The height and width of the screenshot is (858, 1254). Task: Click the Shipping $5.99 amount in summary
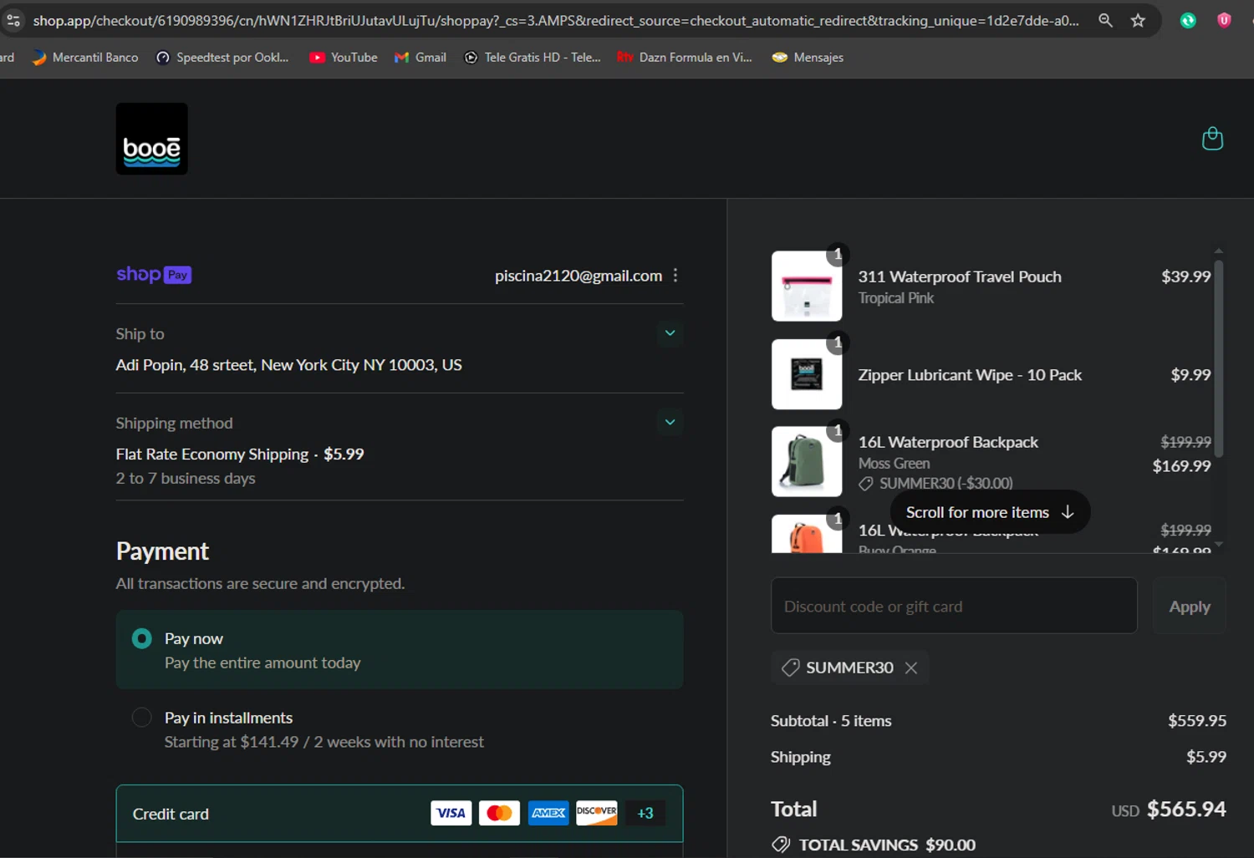tap(1206, 756)
